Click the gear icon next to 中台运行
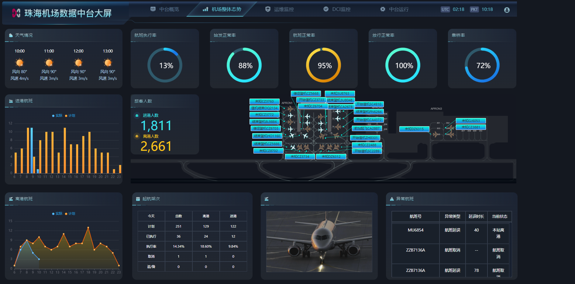The height and width of the screenshot is (284, 575). tap(383, 9)
